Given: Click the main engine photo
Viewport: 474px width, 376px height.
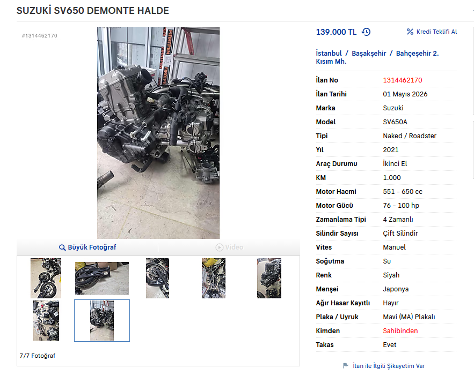Looking at the screenshot, I should pyautogui.click(x=158, y=133).
